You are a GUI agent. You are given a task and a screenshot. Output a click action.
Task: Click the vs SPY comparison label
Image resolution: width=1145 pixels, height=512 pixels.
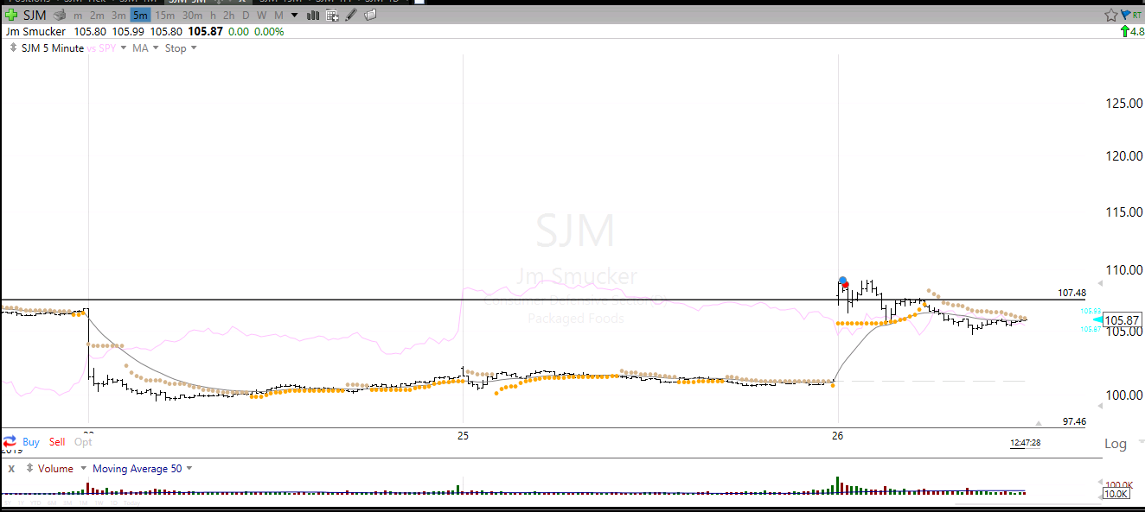(102, 48)
